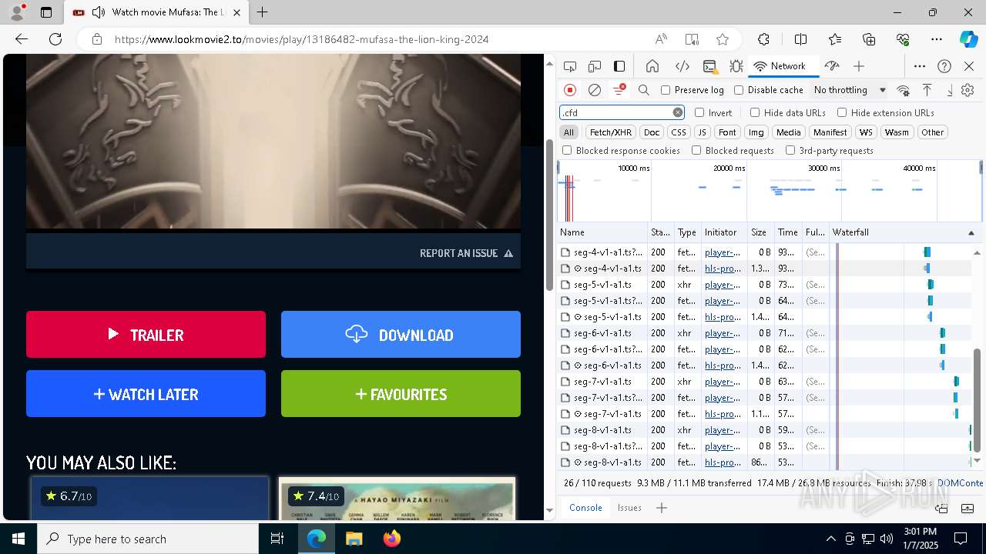Go back to previous page
Image resolution: width=986 pixels, height=554 pixels.
(x=22, y=39)
